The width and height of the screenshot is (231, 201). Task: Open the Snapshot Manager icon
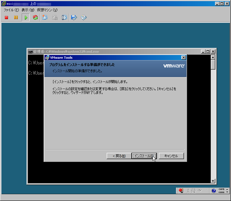tap(64, 17)
